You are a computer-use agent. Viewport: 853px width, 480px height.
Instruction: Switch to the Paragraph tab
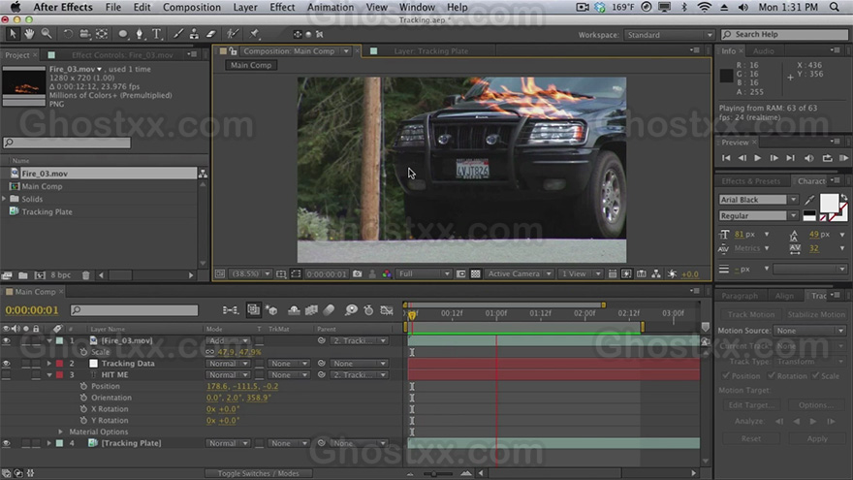pyautogui.click(x=740, y=296)
